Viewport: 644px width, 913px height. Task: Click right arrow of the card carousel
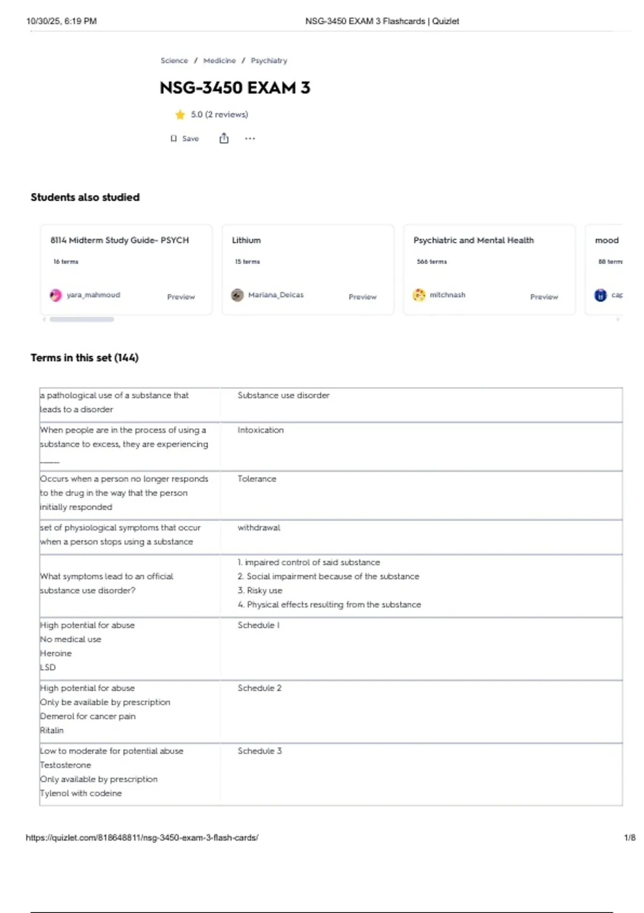[618, 320]
